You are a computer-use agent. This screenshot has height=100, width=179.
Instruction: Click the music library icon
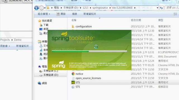(41, 50)
